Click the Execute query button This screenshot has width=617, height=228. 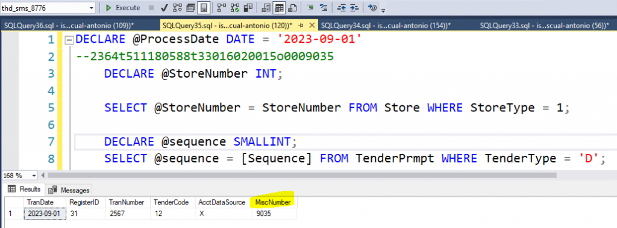[x=123, y=8]
